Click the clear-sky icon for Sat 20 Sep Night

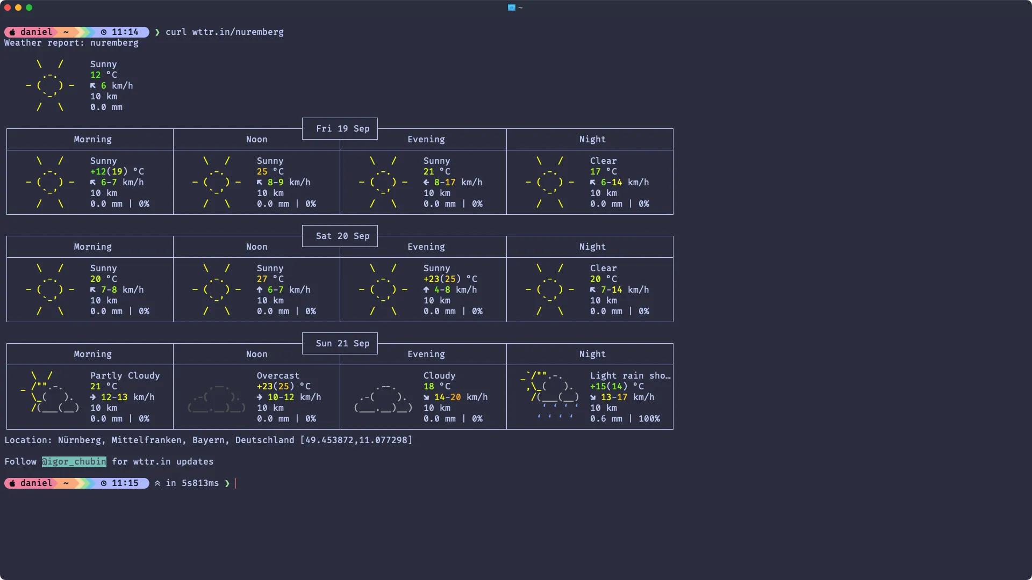tap(550, 290)
